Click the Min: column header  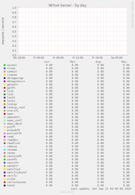point(73,62)
